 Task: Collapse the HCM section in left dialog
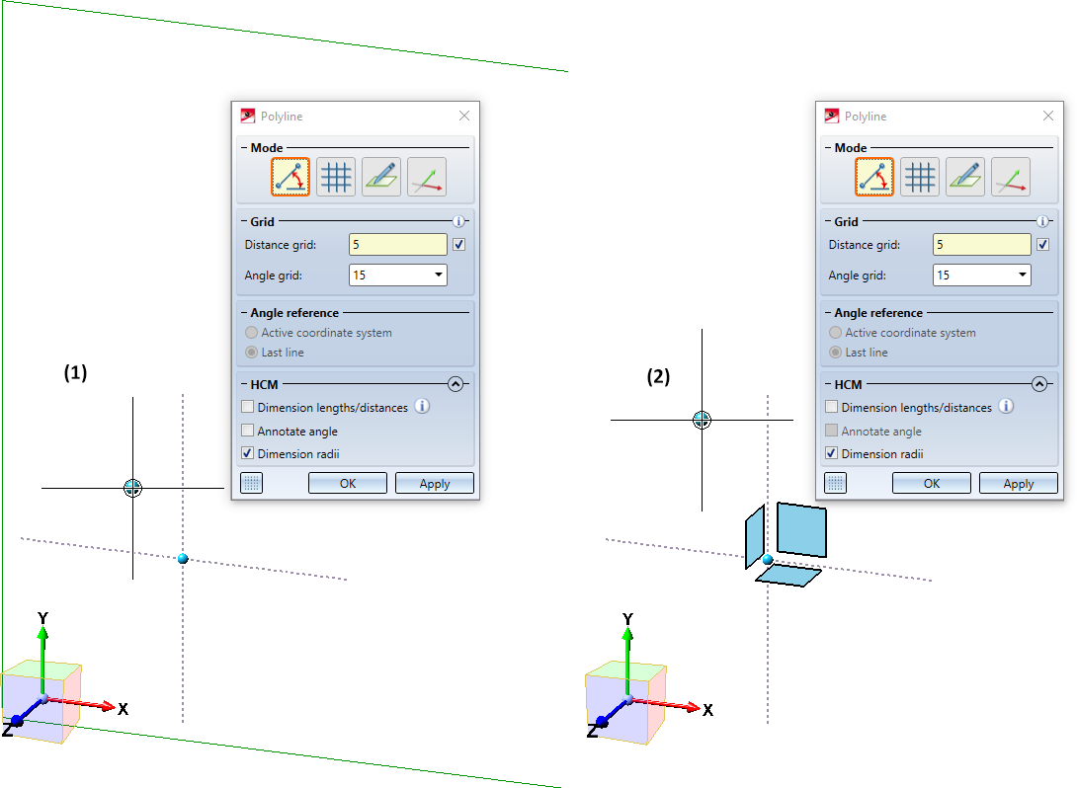point(456,384)
